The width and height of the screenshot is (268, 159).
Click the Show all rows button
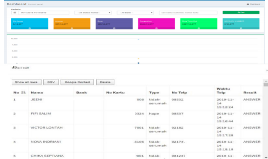coord(26,82)
